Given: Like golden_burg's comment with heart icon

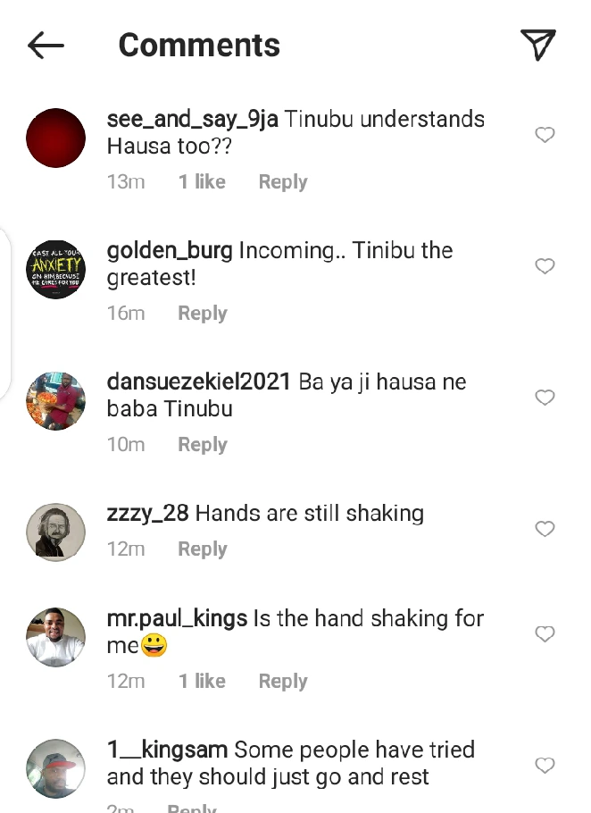Looking at the screenshot, I should (x=545, y=266).
